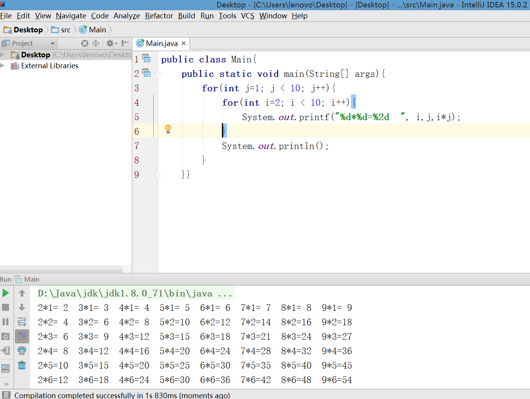Click the Up stack trace arrow

[22, 293]
